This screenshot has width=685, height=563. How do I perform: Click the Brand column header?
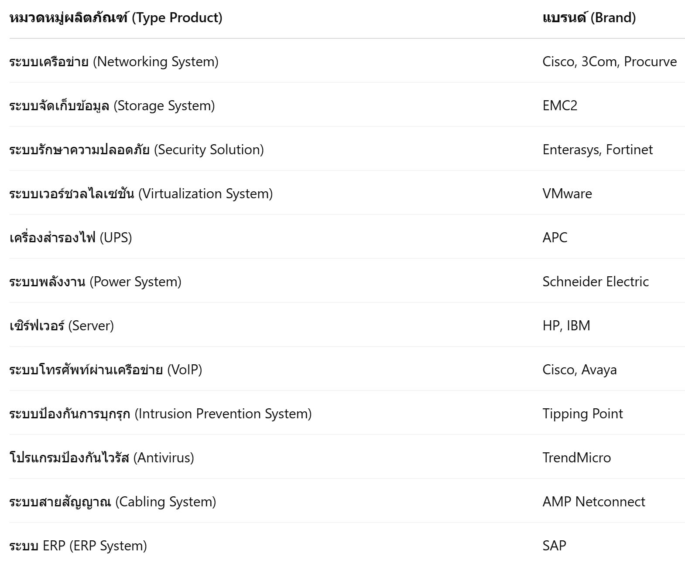point(589,18)
